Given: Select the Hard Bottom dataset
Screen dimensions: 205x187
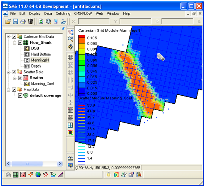Looking at the screenshot, I should click(x=41, y=54).
